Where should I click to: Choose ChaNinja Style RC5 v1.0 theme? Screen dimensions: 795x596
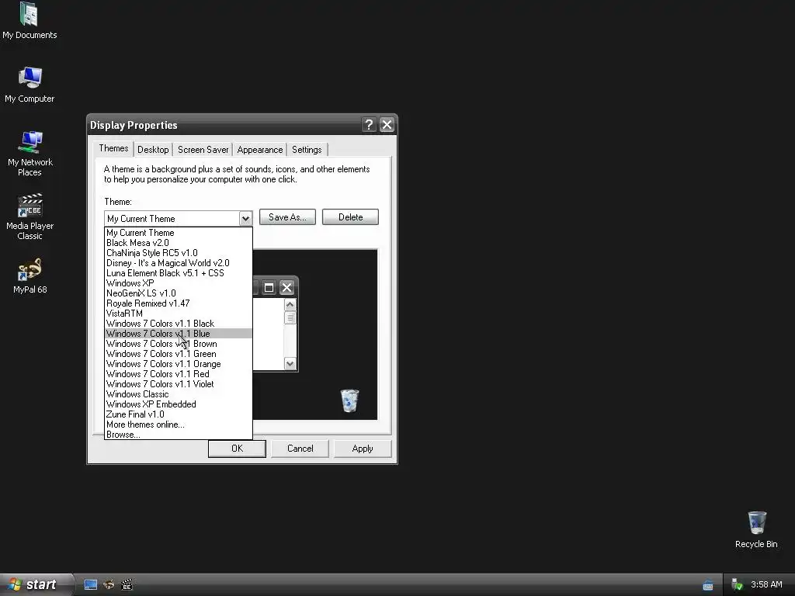tap(179, 253)
